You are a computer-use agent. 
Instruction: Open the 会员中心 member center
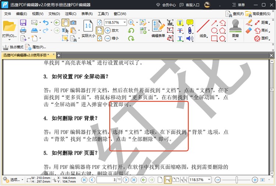point(166,5)
